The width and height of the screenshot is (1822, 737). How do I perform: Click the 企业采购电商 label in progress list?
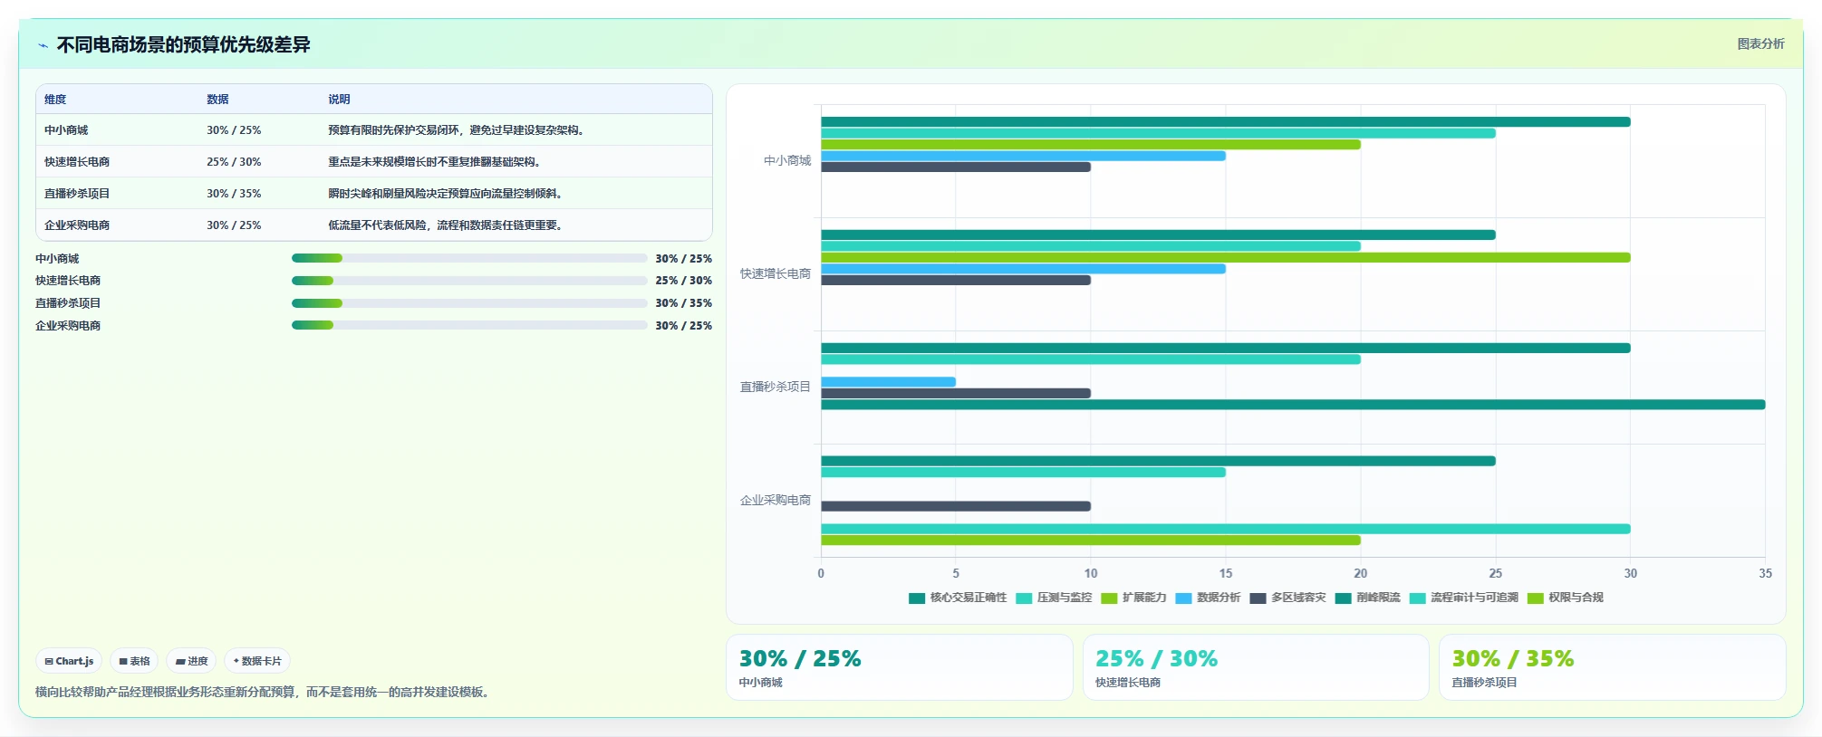68,326
